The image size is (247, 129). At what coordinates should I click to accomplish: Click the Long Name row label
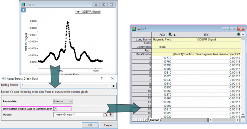click(x=142, y=39)
